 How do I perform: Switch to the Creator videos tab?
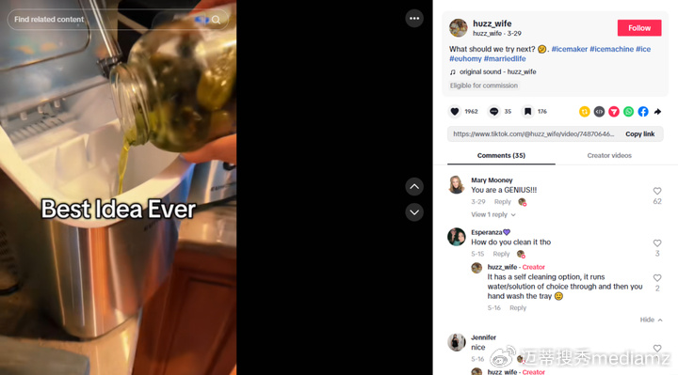pyautogui.click(x=609, y=155)
